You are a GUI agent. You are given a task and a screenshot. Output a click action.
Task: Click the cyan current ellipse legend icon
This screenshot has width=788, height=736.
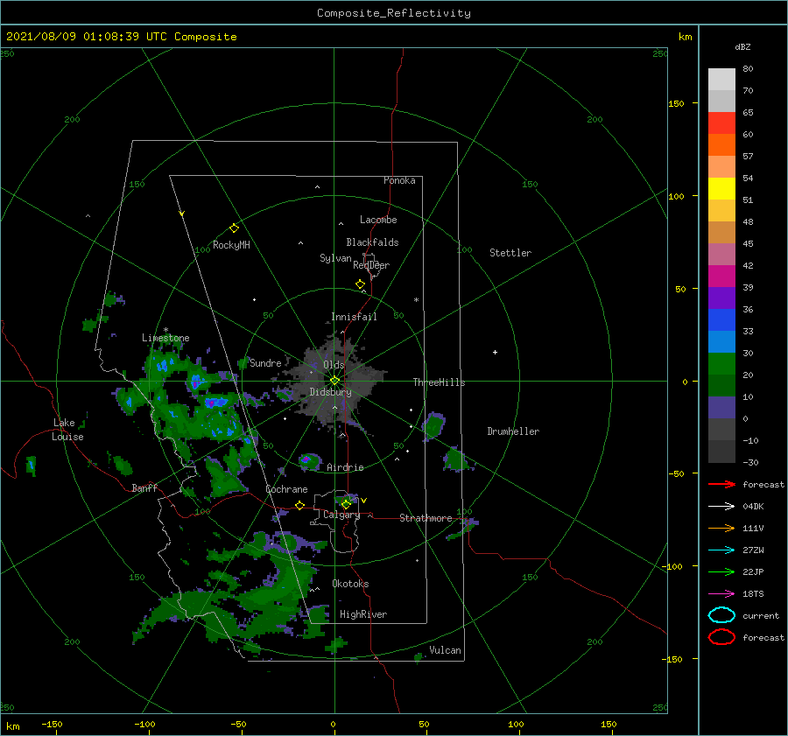coord(721,615)
